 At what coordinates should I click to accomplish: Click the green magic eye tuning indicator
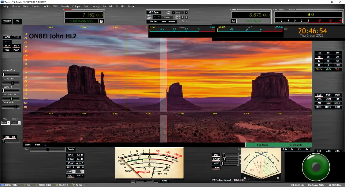[x=316, y=167]
